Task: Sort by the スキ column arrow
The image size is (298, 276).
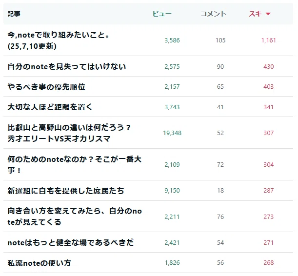Action: point(268,14)
